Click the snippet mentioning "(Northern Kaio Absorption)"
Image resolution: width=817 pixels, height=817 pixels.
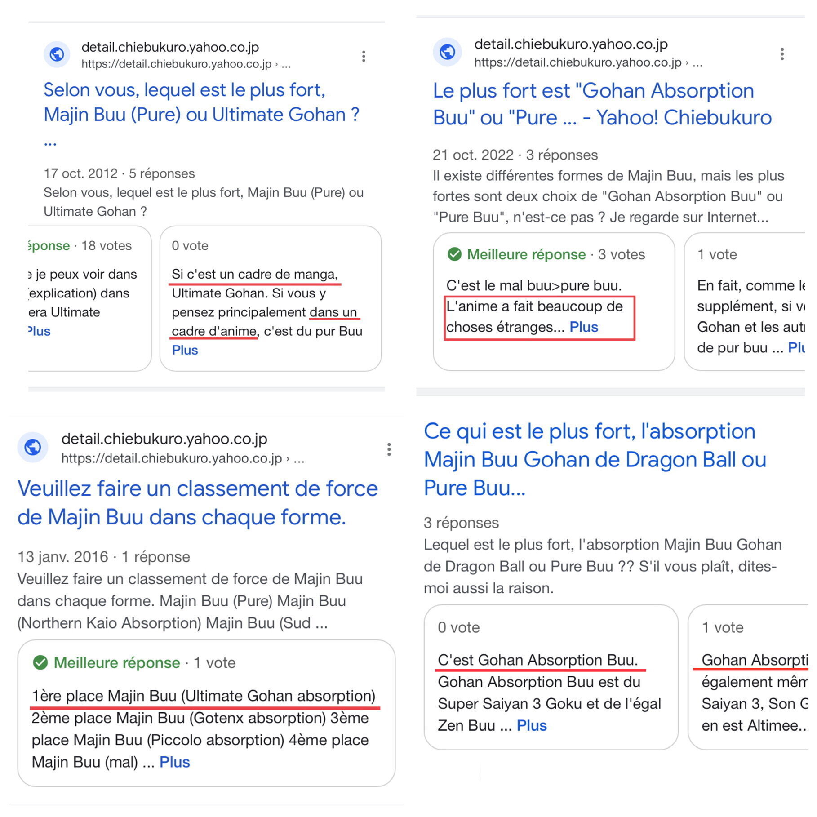pyautogui.click(x=190, y=601)
